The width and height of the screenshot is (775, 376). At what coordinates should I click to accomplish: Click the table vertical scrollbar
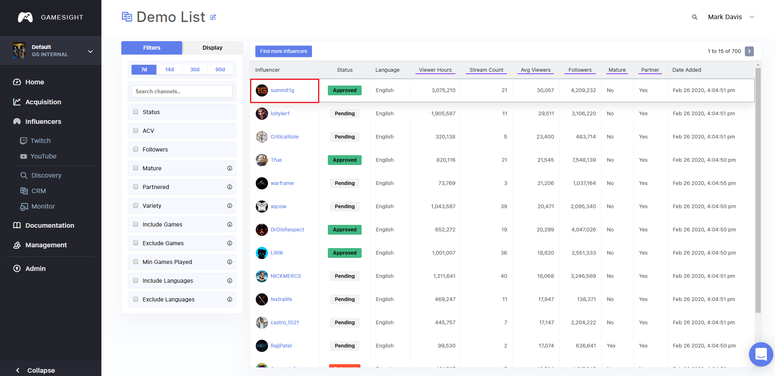pyautogui.click(x=758, y=190)
